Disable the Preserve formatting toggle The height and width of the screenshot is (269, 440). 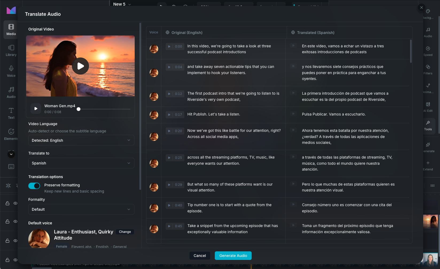[x=34, y=186]
